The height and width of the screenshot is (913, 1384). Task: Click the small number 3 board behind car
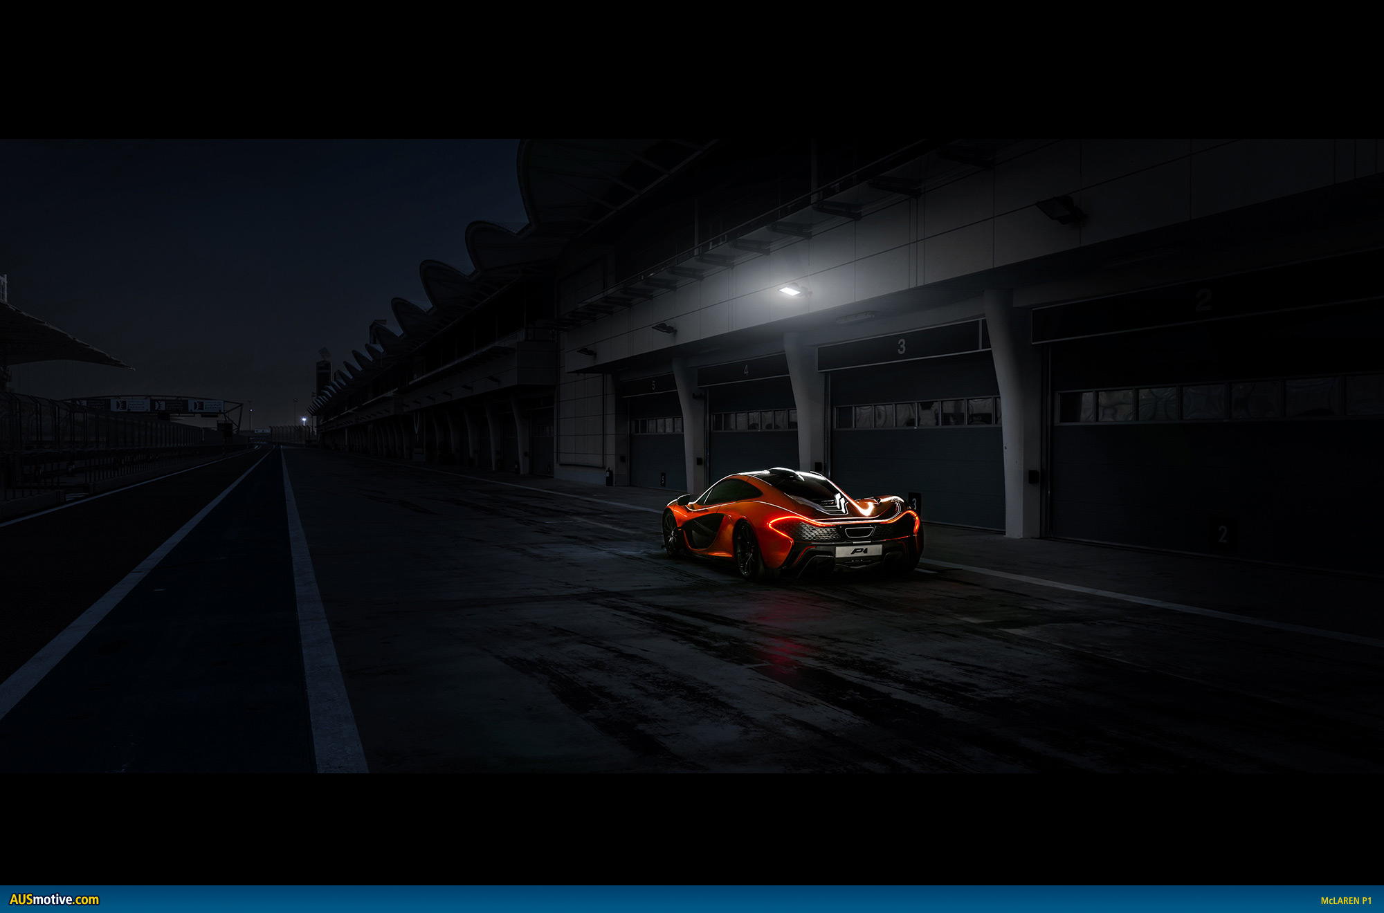coord(914,504)
